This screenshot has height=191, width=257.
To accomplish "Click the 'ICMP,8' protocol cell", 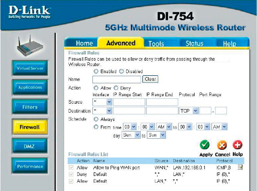I will point(223,168).
